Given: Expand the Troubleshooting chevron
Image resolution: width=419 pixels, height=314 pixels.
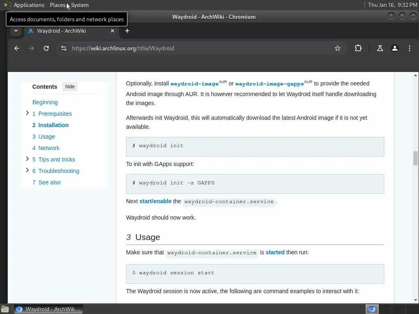Looking at the screenshot, I should 27,170.
